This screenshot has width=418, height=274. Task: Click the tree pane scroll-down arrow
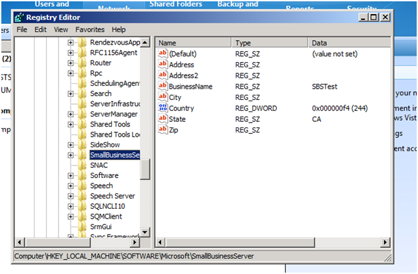pyautogui.click(x=144, y=232)
